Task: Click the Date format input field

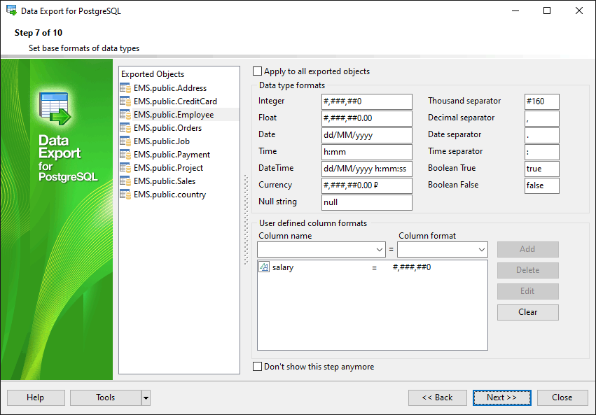Action: pos(366,135)
